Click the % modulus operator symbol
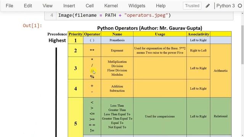 point(92,77)
